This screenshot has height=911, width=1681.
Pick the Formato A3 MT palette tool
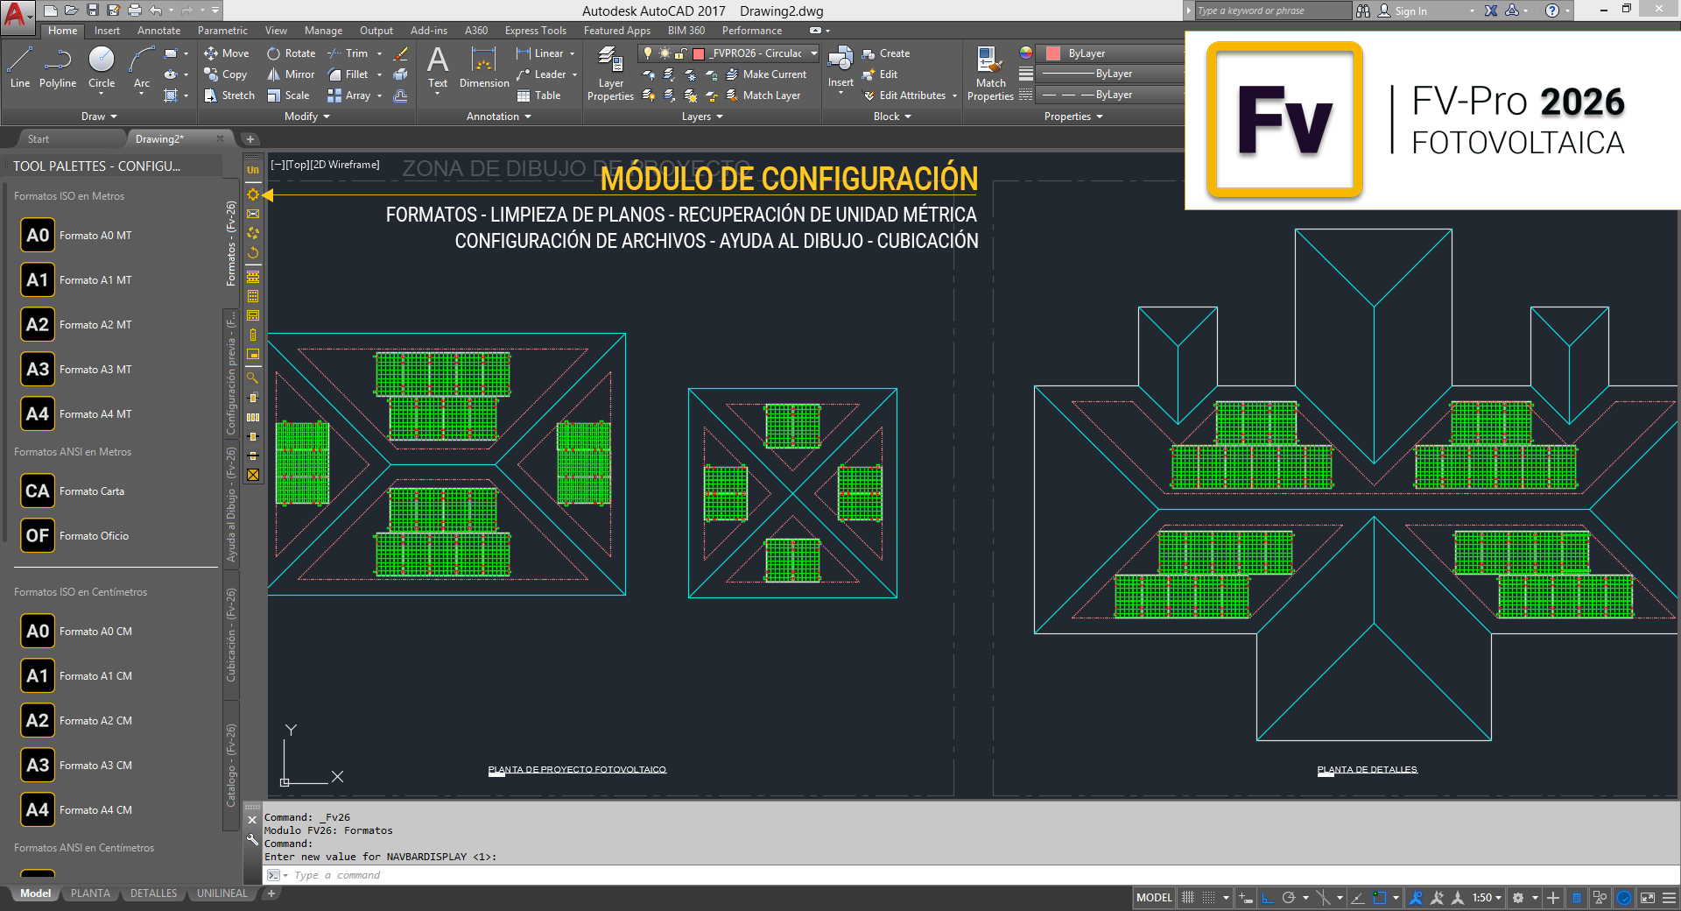[38, 370]
